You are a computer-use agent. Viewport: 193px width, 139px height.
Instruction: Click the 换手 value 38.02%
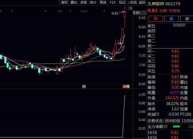(172, 104)
